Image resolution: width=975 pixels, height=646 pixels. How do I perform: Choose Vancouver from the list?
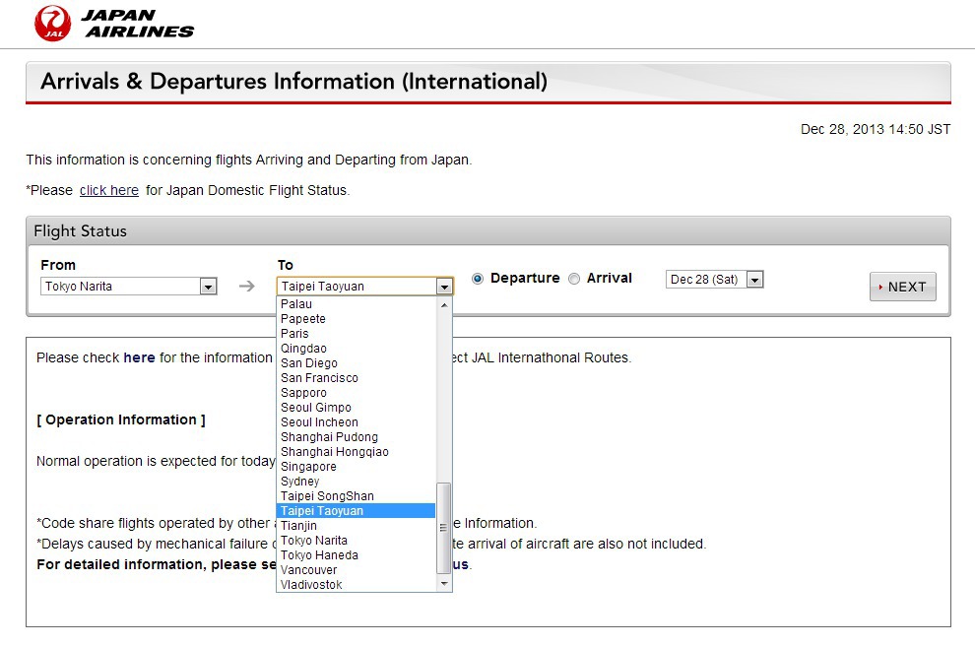(308, 570)
